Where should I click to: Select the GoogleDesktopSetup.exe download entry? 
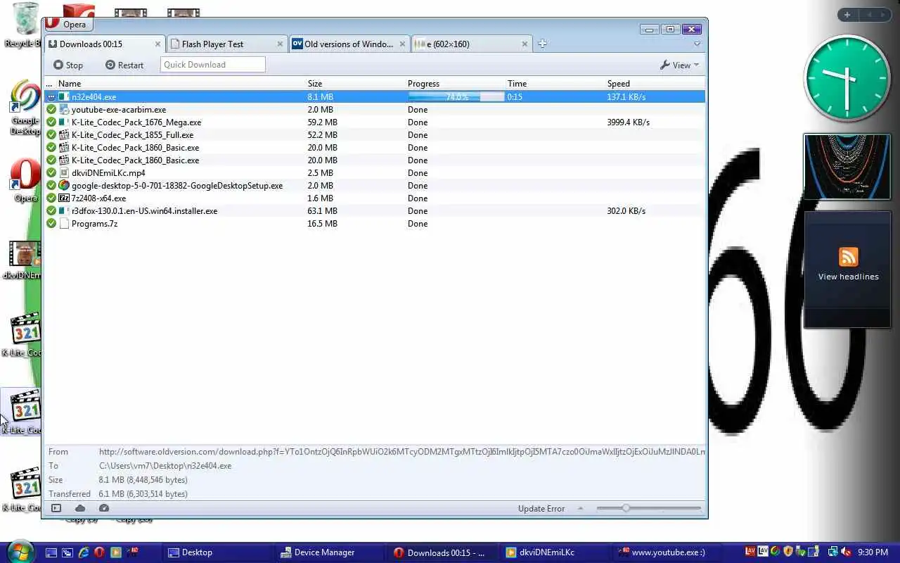(375, 186)
